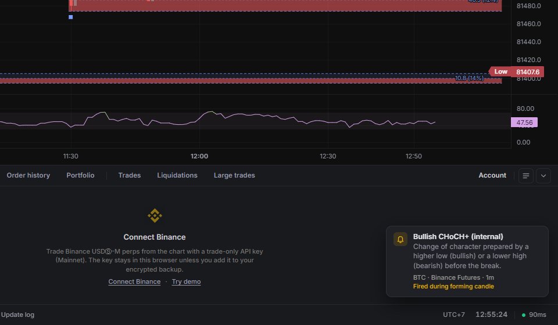
Task: Click the Try demo link
Action: click(186, 281)
